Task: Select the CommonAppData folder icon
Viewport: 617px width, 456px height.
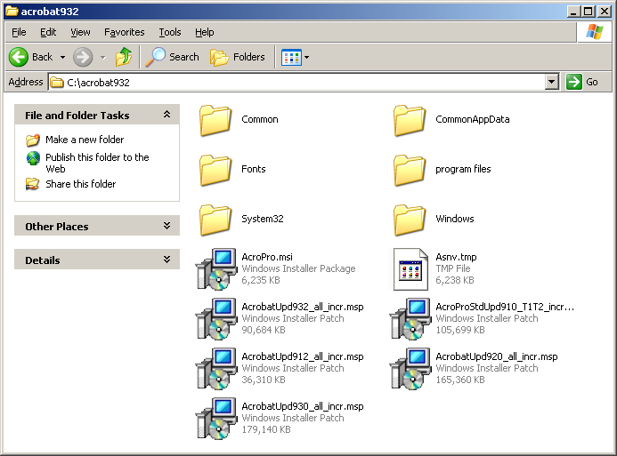Action: [410, 120]
